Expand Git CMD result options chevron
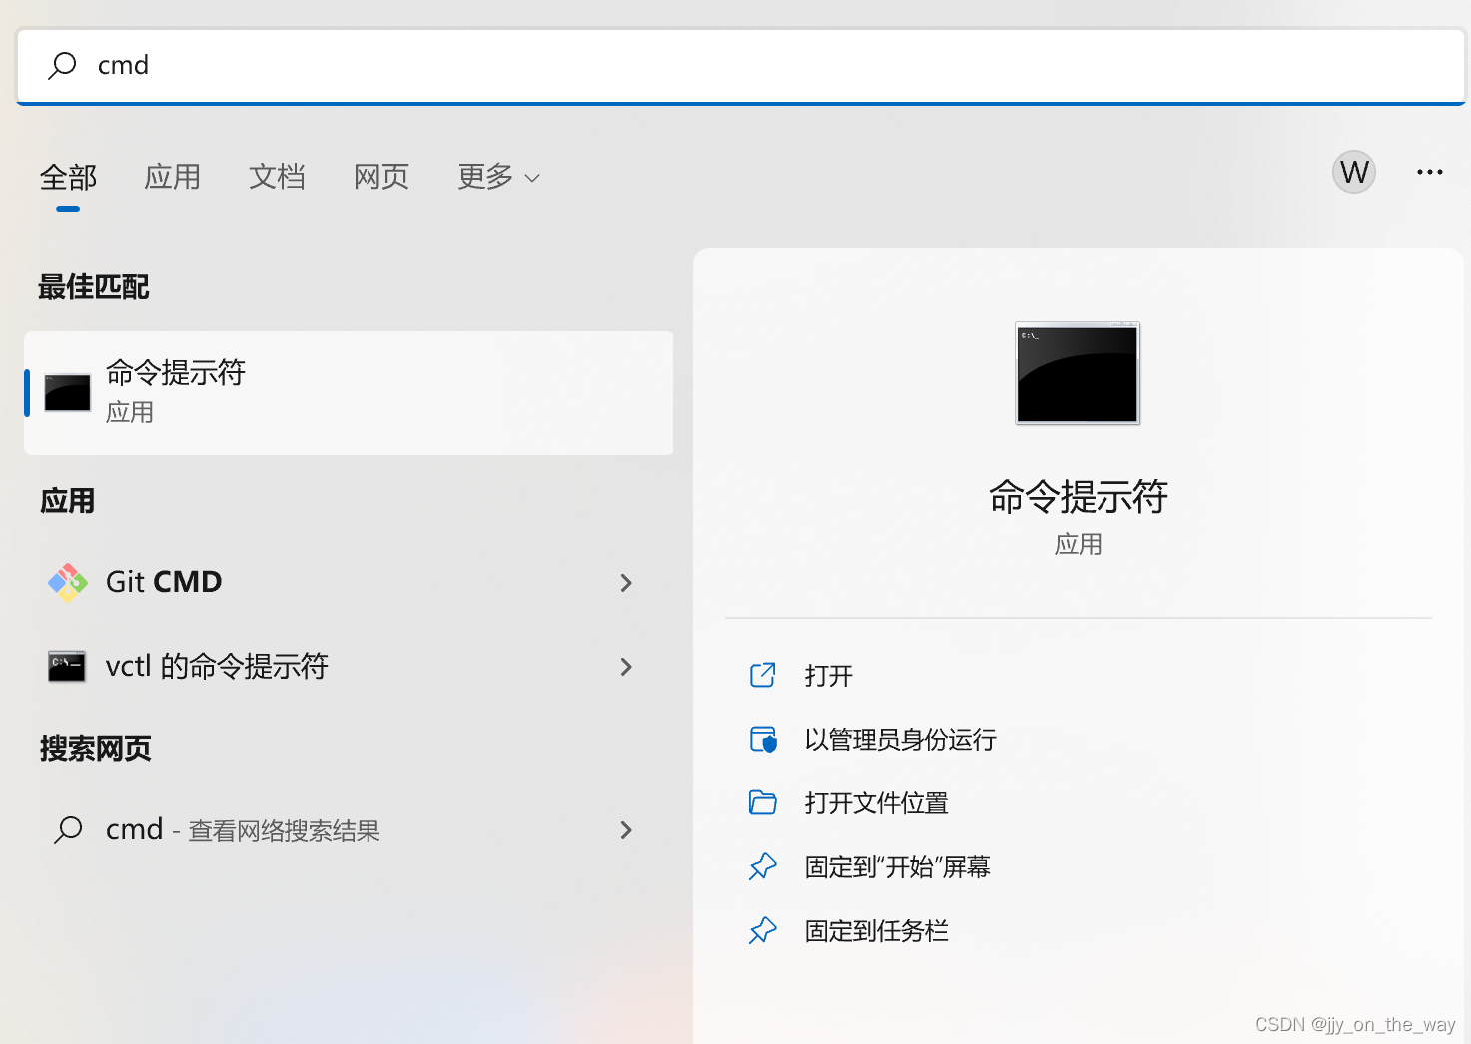 (626, 582)
